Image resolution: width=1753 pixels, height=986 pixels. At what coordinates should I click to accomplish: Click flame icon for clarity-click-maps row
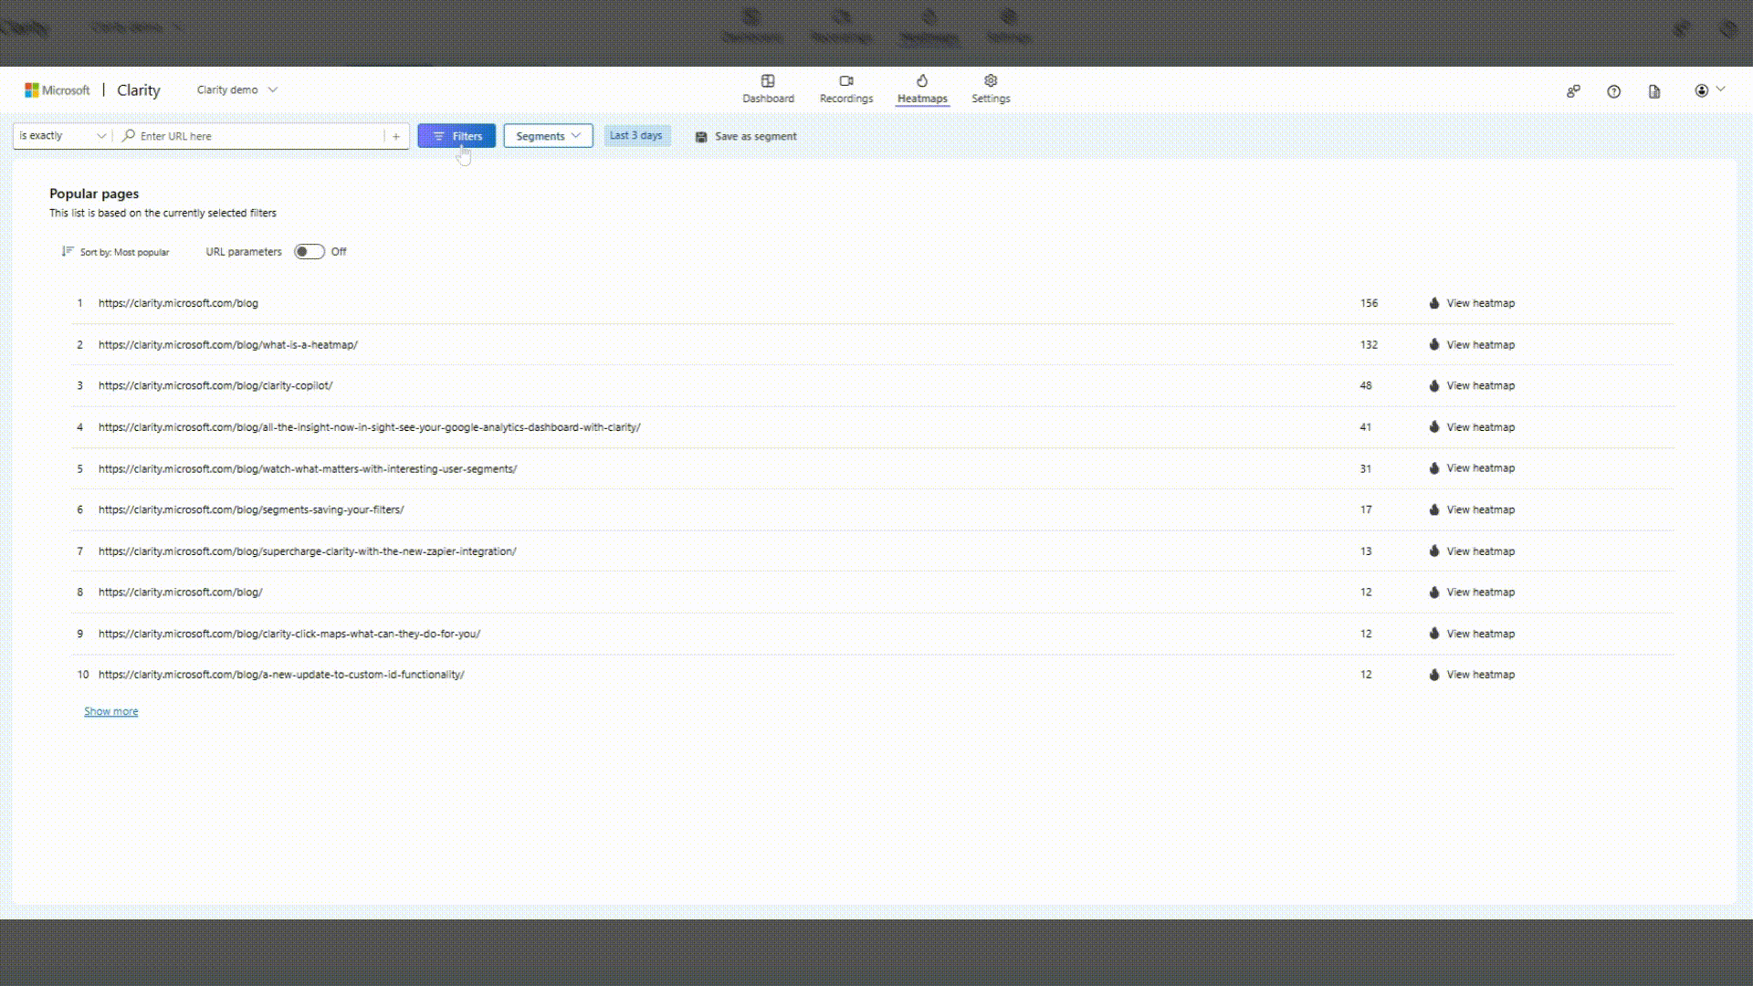coord(1434,634)
